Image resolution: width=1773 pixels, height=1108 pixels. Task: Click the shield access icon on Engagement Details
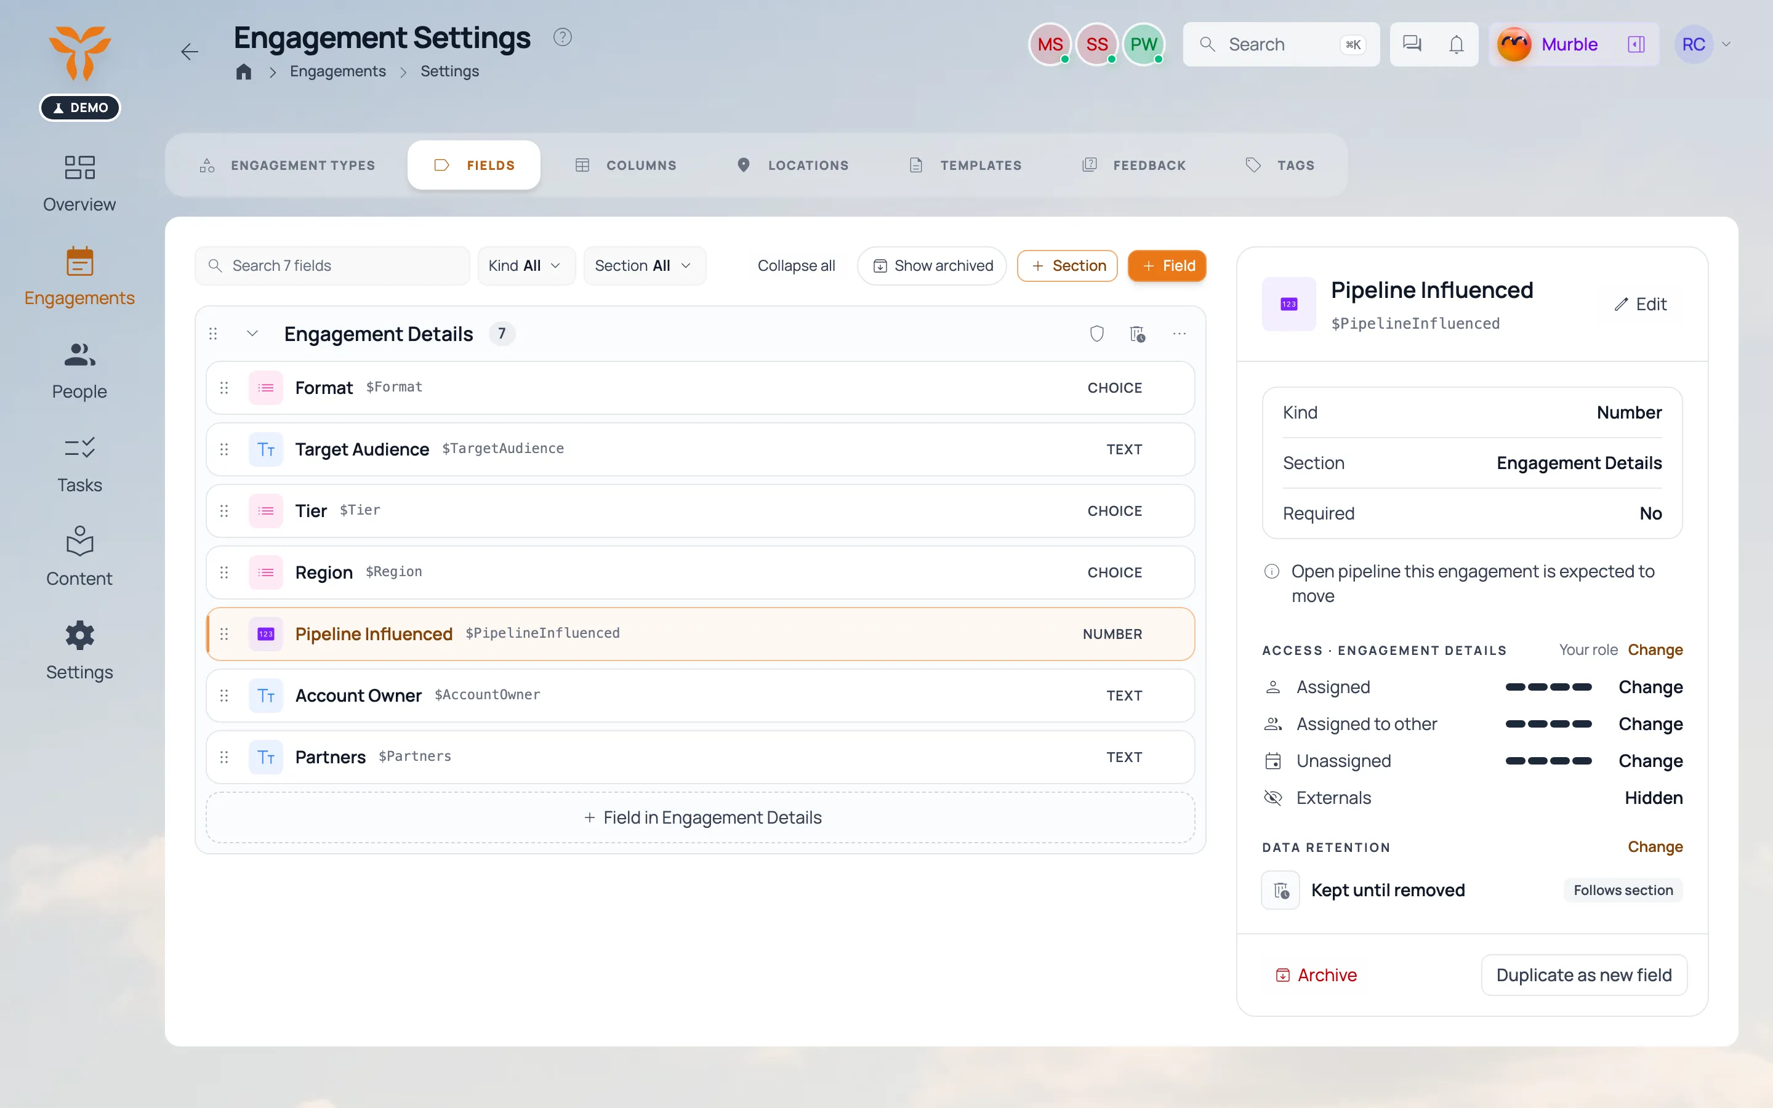coord(1097,334)
